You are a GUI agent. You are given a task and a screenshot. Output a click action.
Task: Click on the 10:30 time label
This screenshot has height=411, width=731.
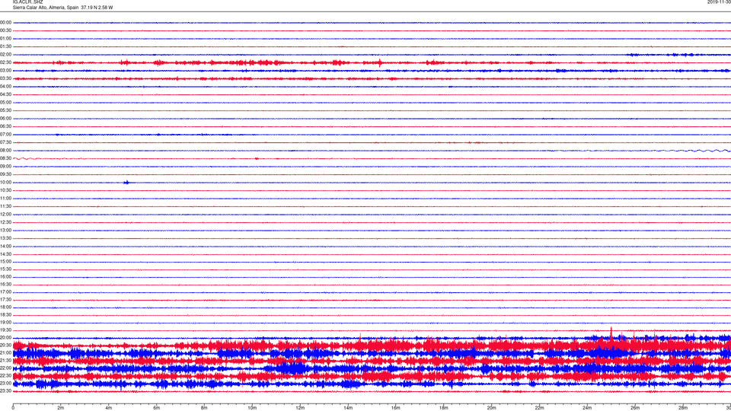5,190
